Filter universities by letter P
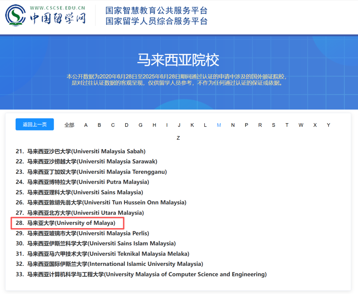Screen dimensions: 358x294 point(246,125)
